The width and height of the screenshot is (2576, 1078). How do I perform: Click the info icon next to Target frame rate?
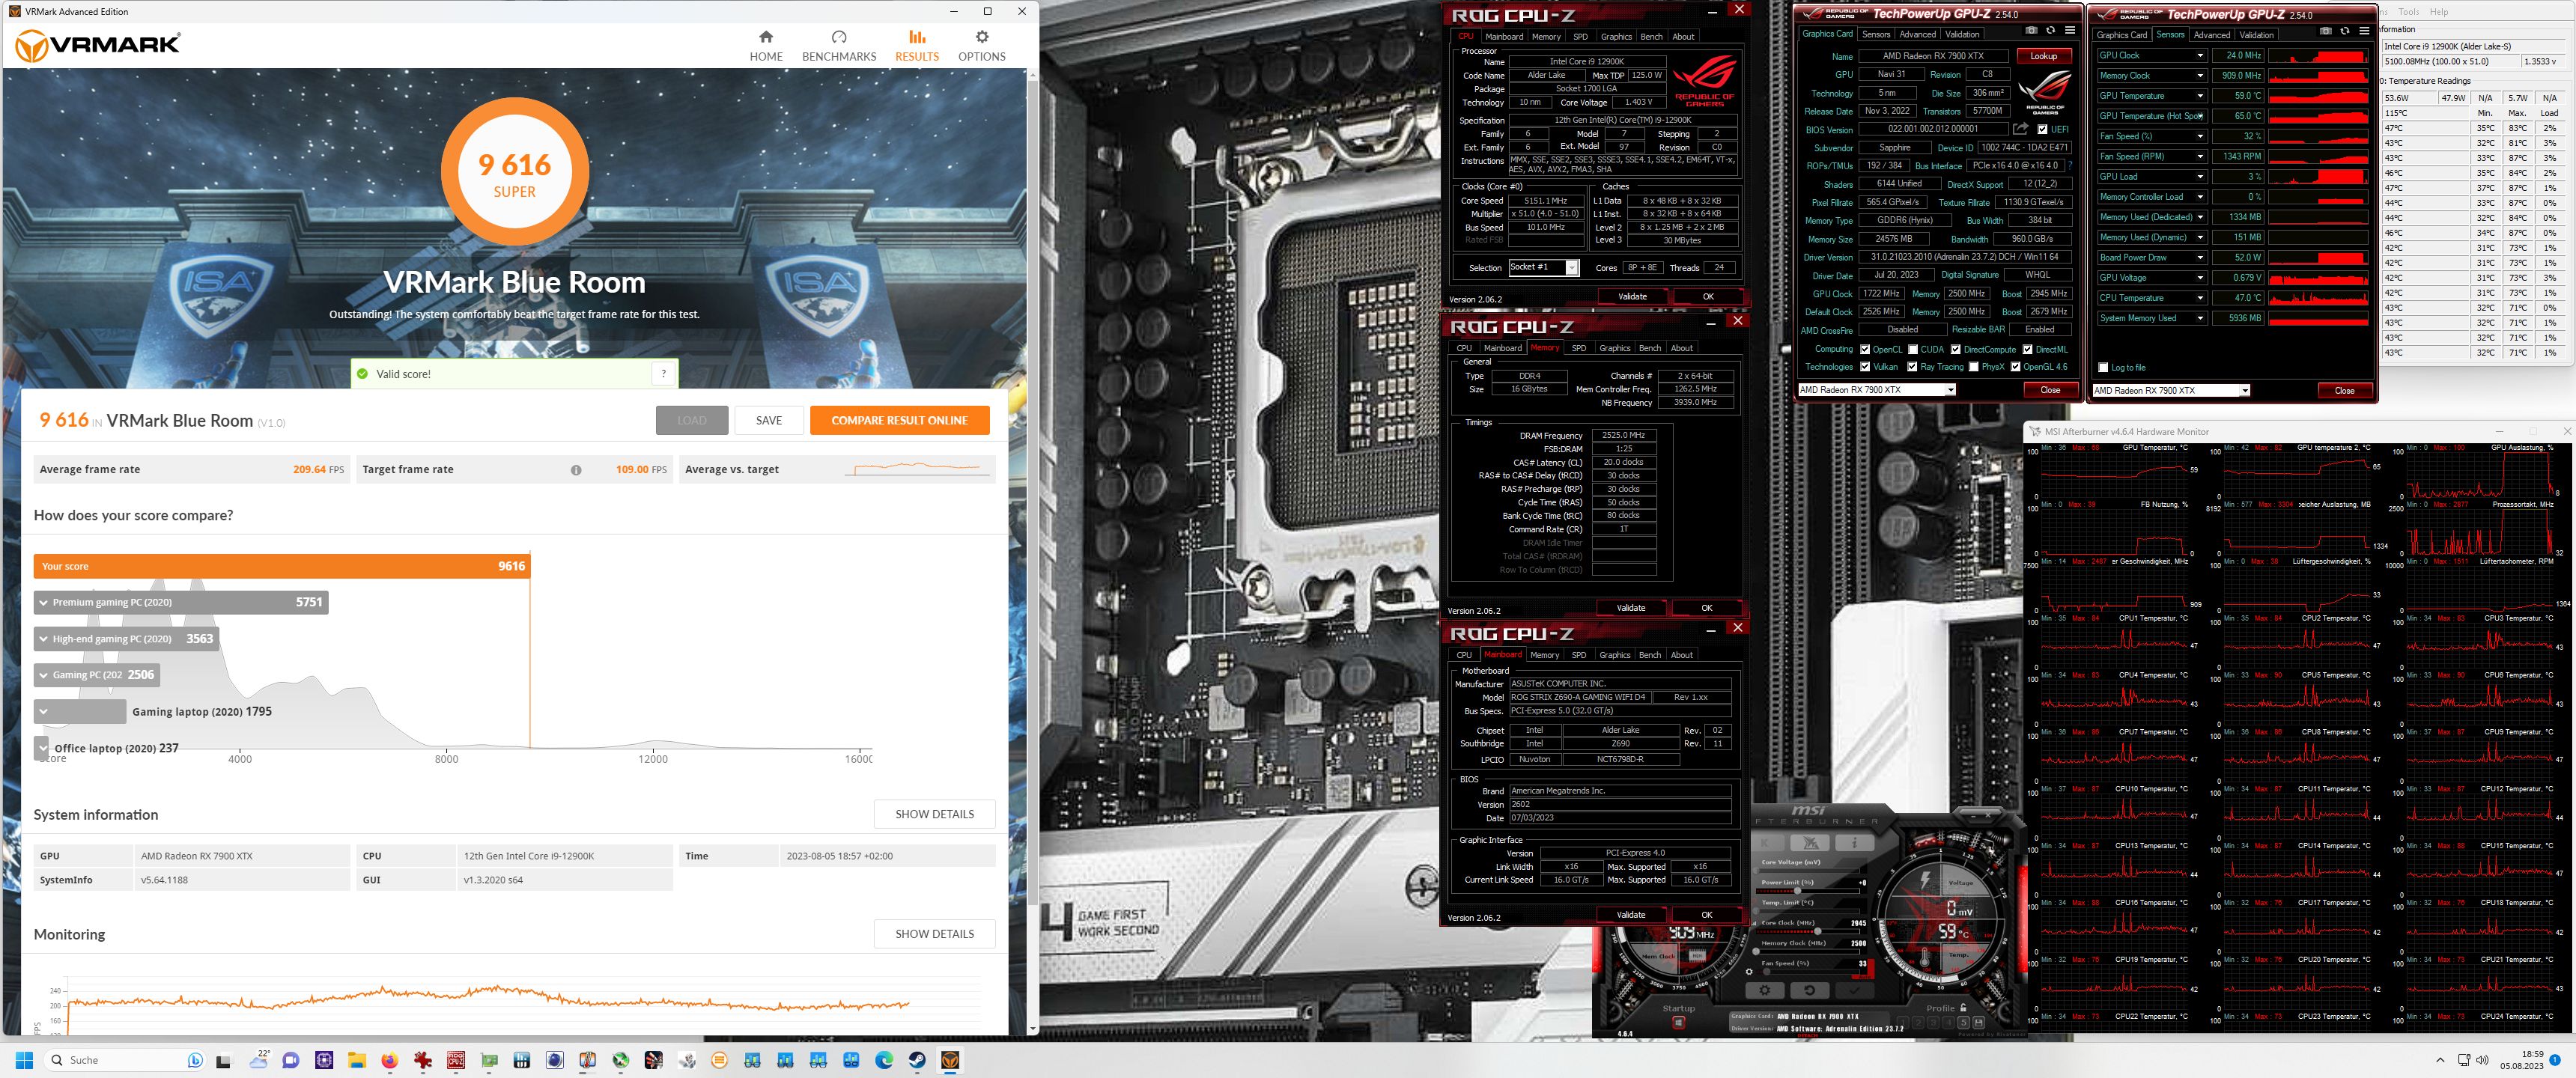coord(576,470)
